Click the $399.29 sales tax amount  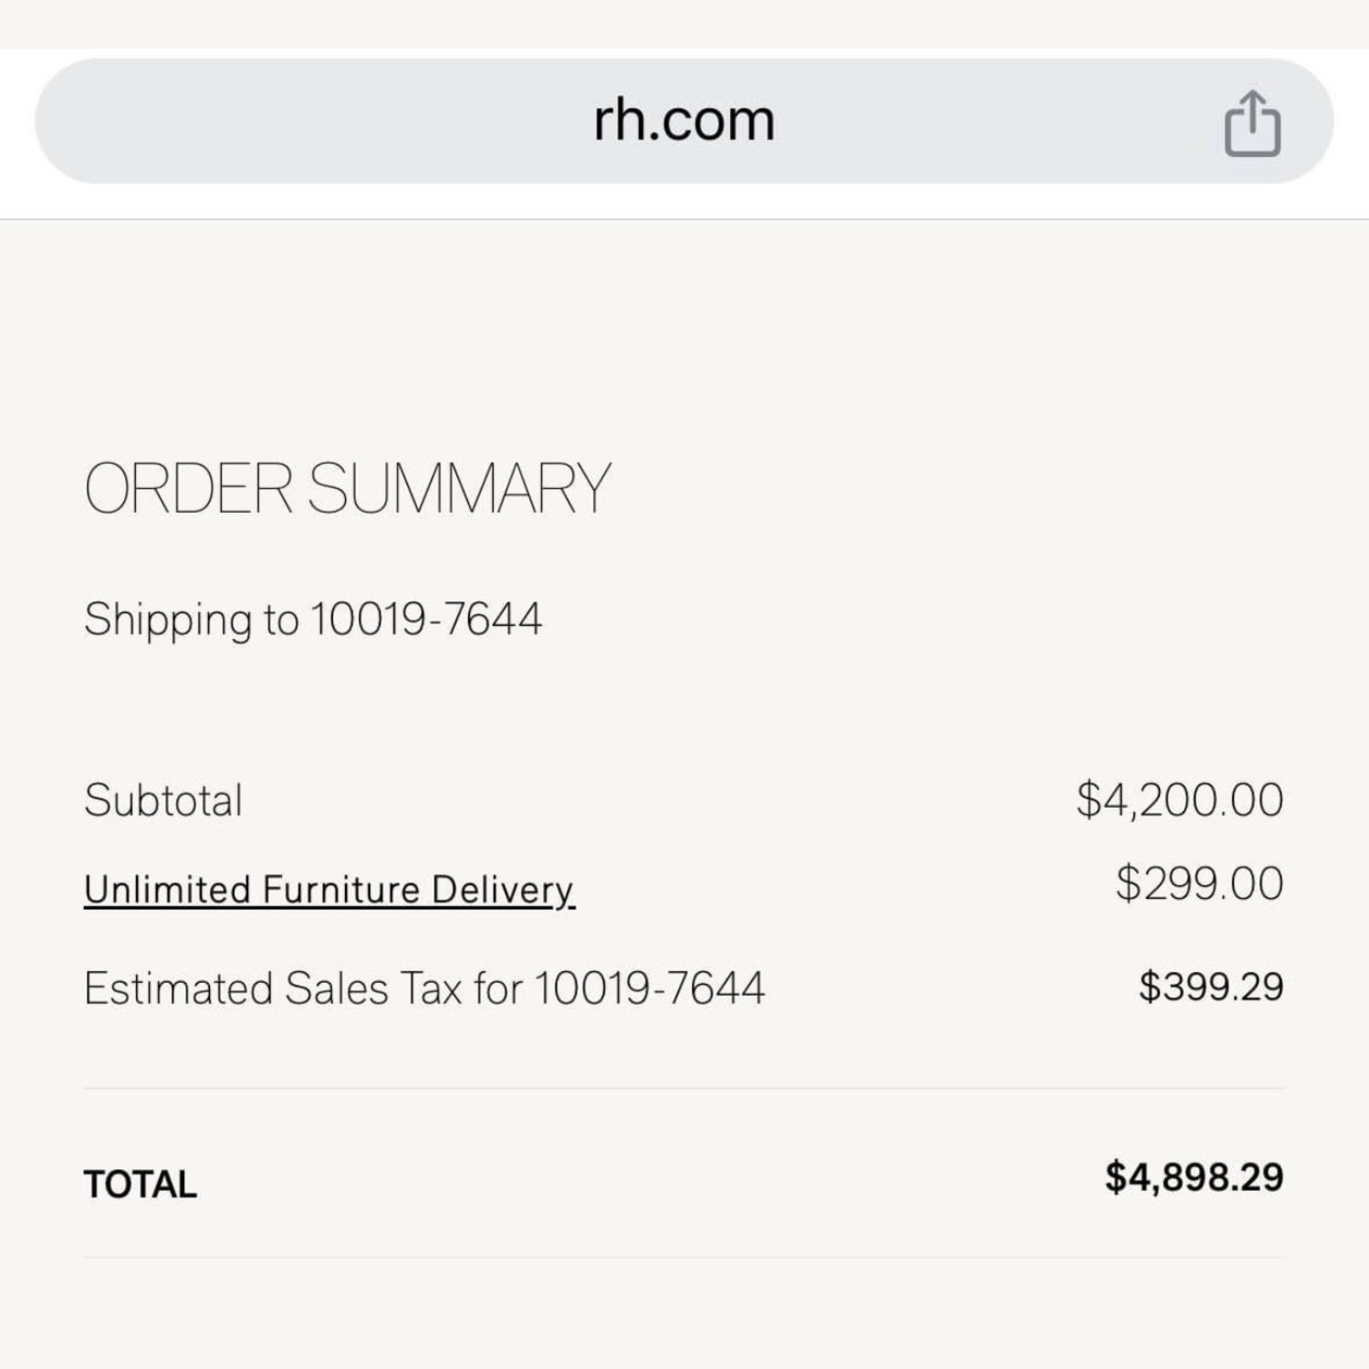click(1210, 988)
